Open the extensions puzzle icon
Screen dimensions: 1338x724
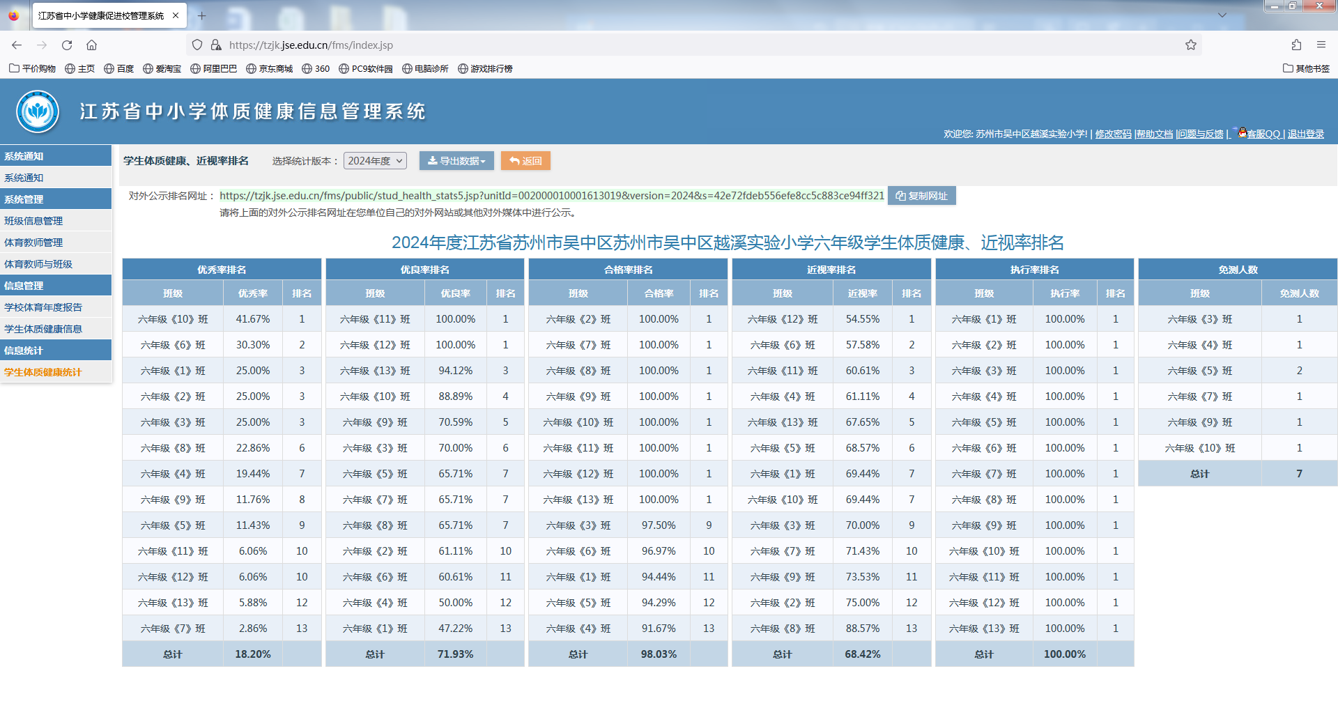(1296, 45)
